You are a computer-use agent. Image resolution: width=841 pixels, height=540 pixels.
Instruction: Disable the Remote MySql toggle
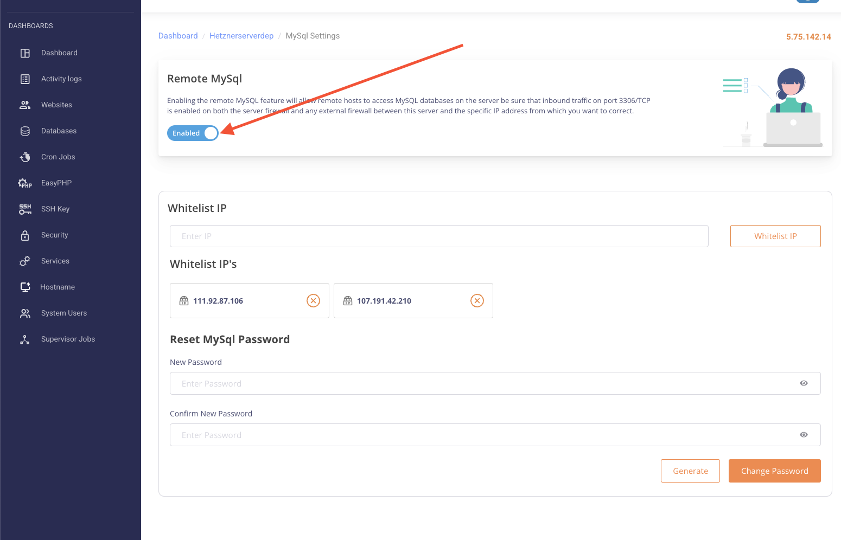(x=193, y=133)
